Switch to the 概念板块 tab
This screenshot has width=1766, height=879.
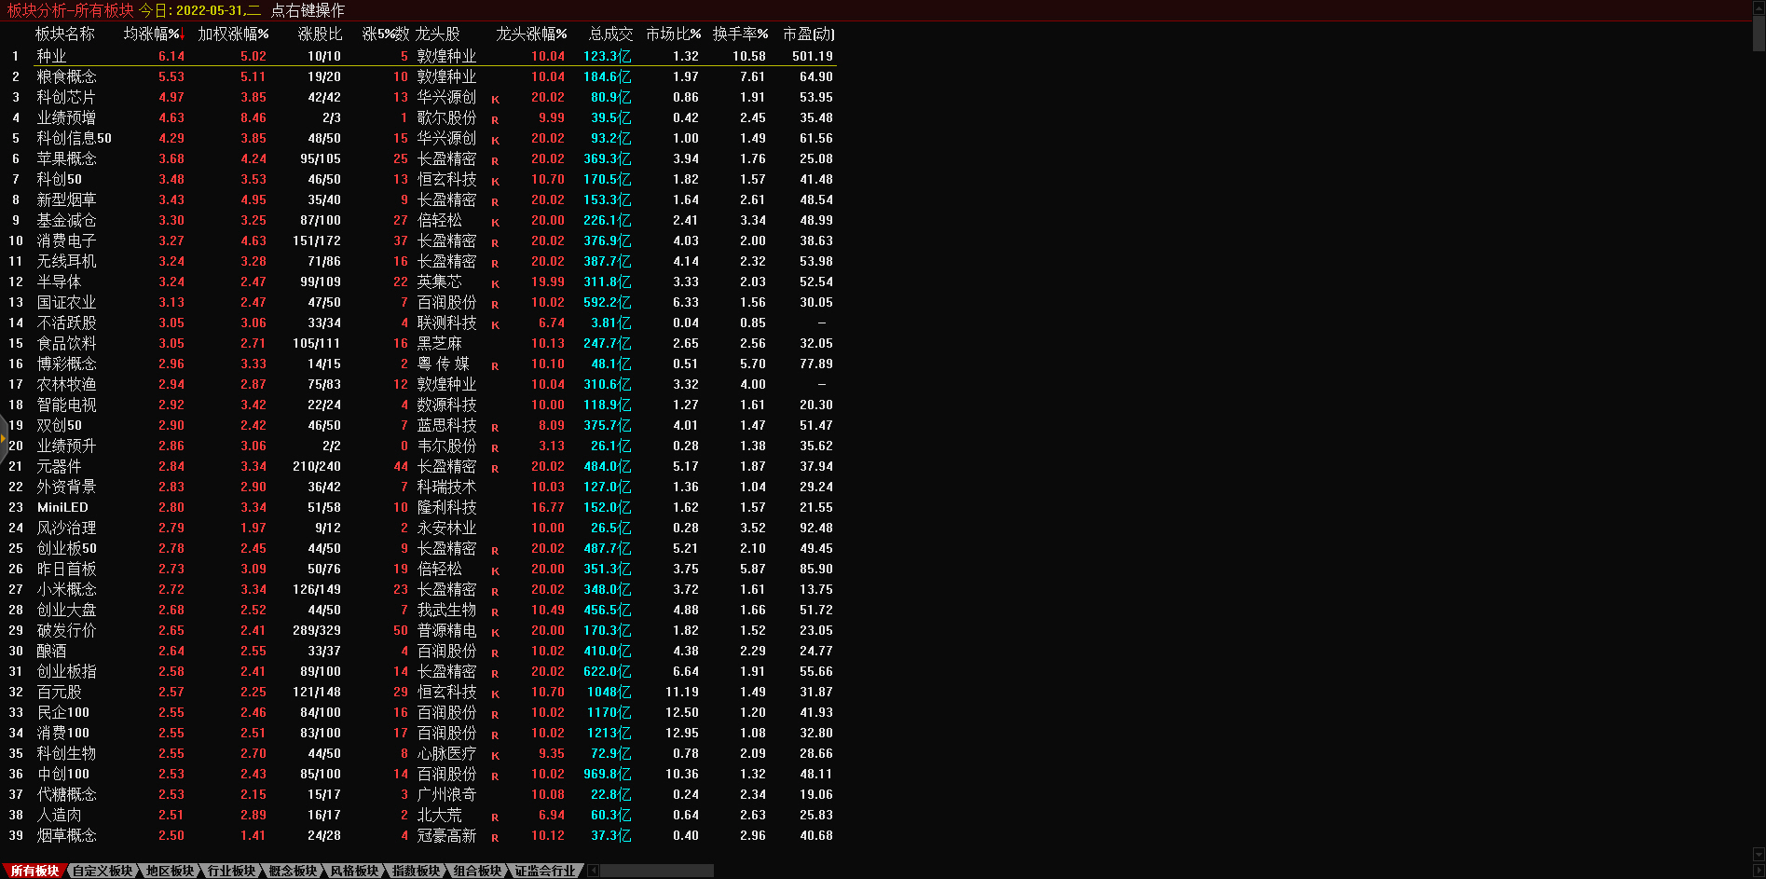tap(293, 871)
